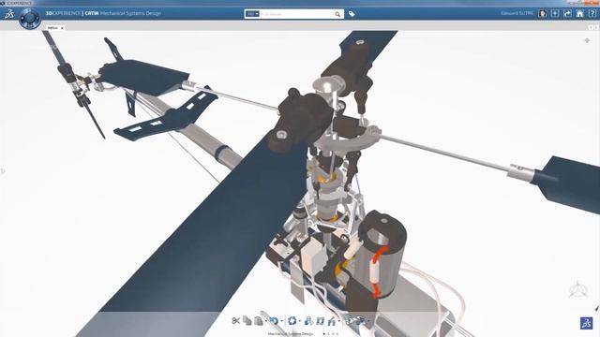600x337 pixels.
Task: Click the tool icon right of Update
Action: pos(308,321)
